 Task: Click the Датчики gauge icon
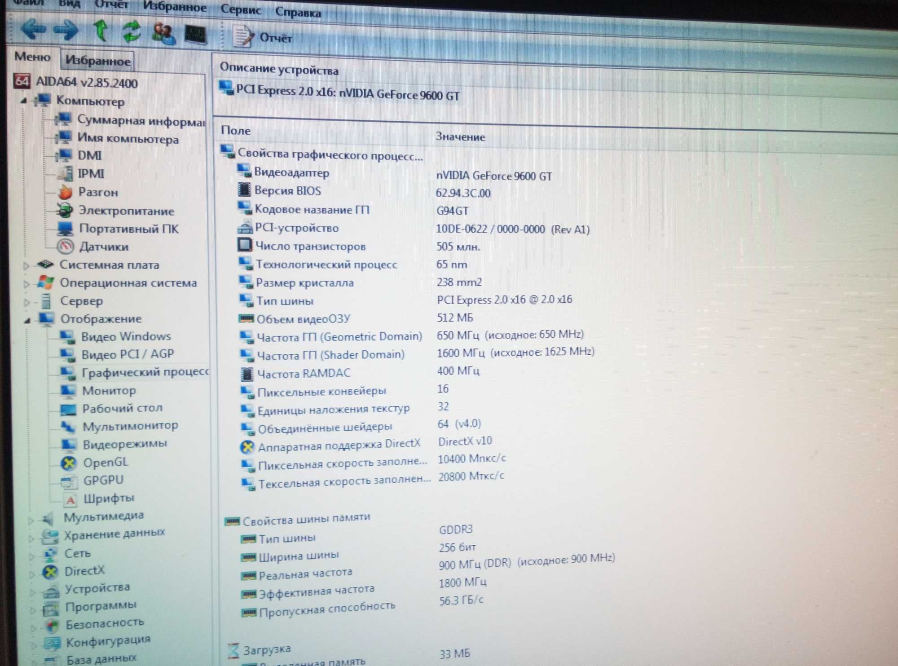(66, 246)
